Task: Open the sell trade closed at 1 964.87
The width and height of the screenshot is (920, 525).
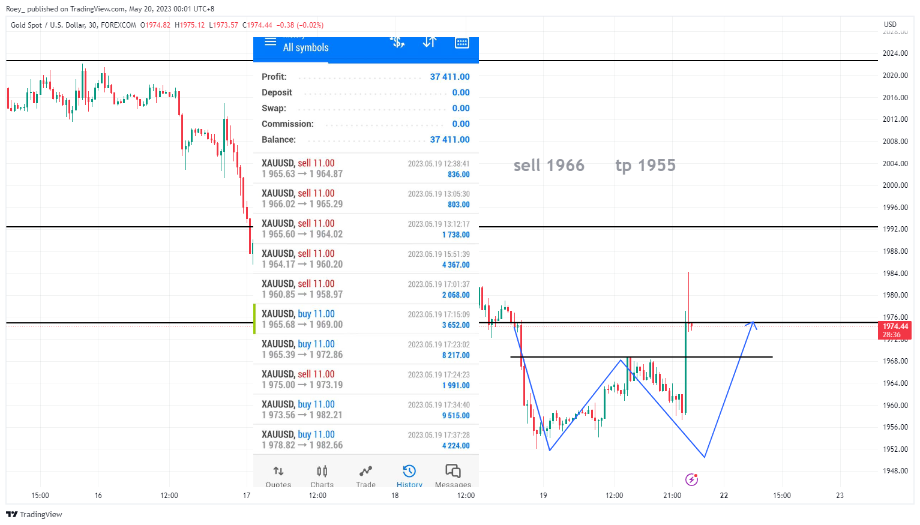Action: [x=366, y=169]
